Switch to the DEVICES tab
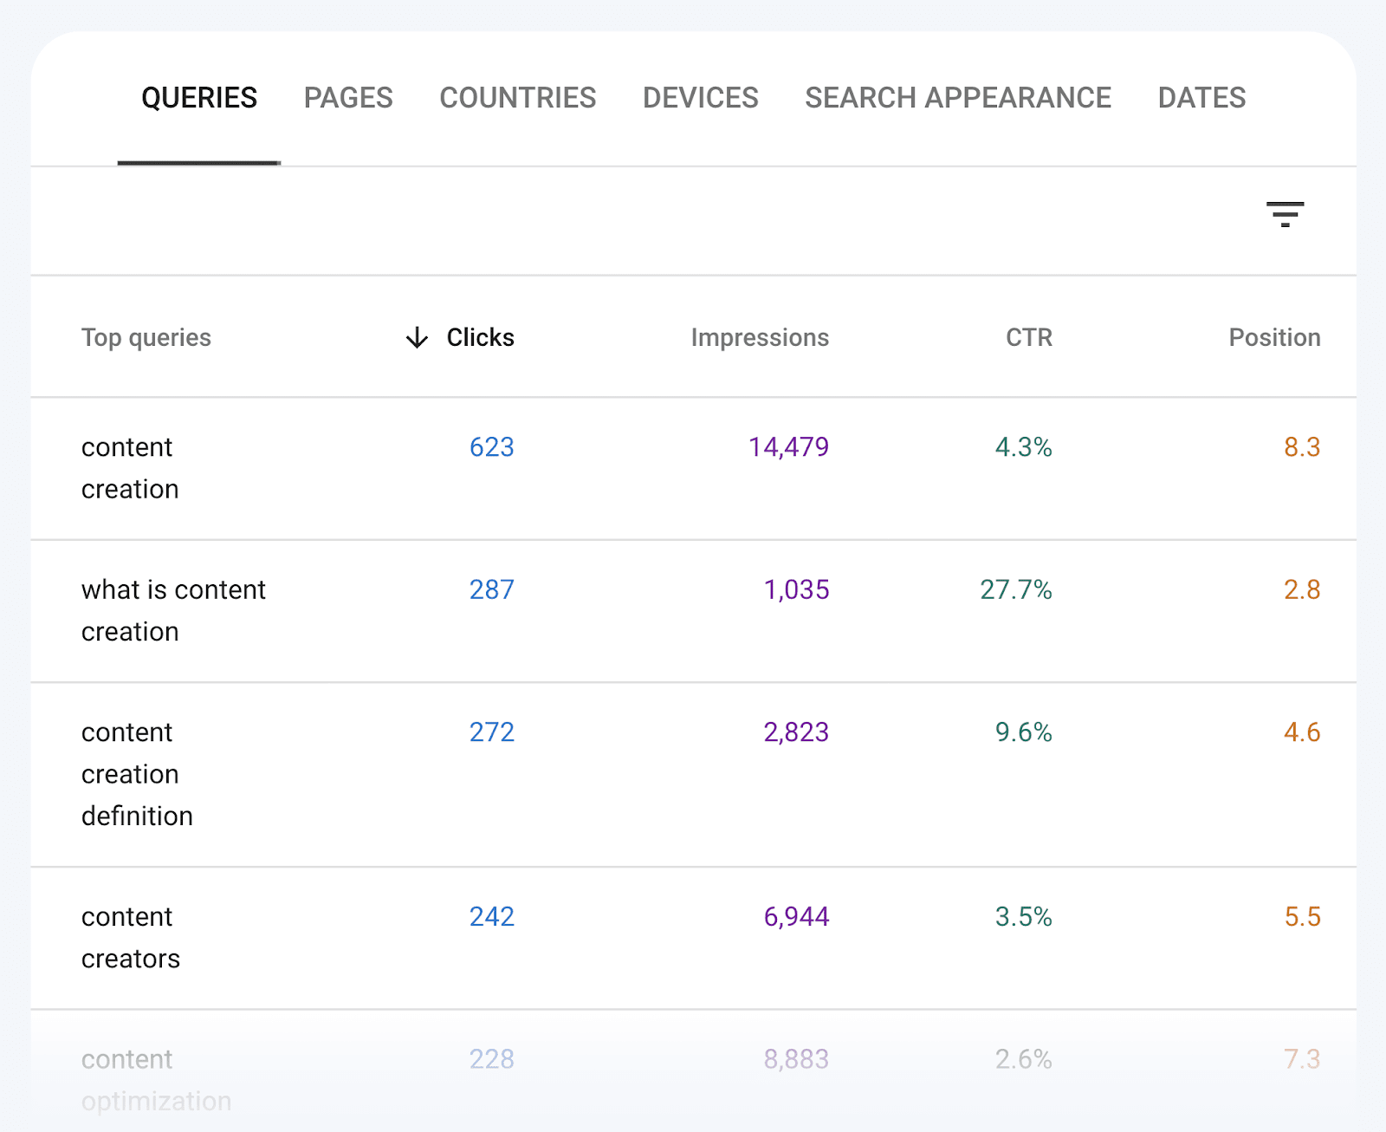The width and height of the screenshot is (1386, 1132). coord(700,98)
